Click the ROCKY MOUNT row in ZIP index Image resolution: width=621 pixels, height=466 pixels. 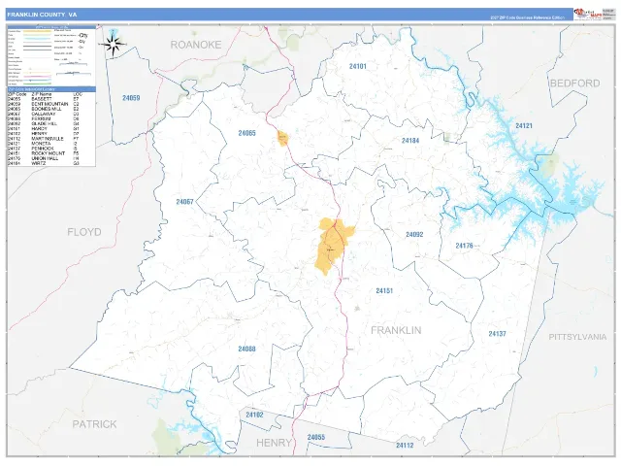click(x=44, y=153)
